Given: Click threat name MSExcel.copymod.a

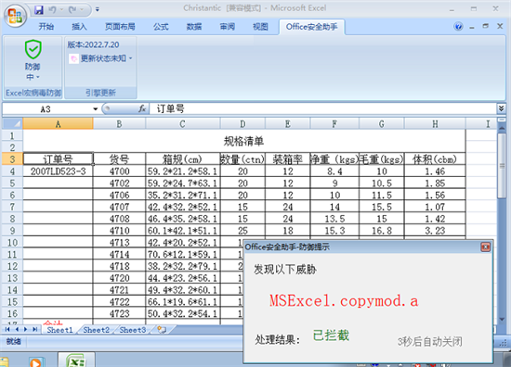Looking at the screenshot, I should click(344, 301).
